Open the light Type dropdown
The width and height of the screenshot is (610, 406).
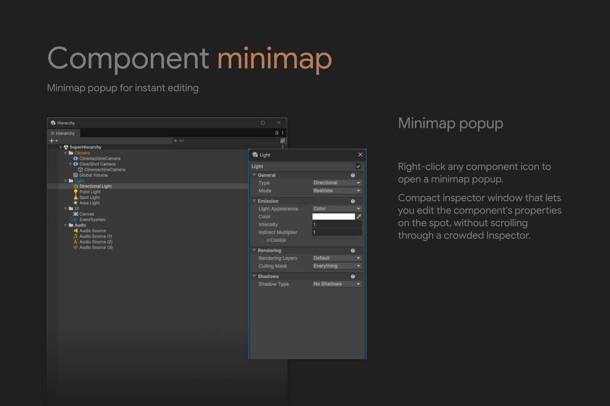[x=337, y=183]
